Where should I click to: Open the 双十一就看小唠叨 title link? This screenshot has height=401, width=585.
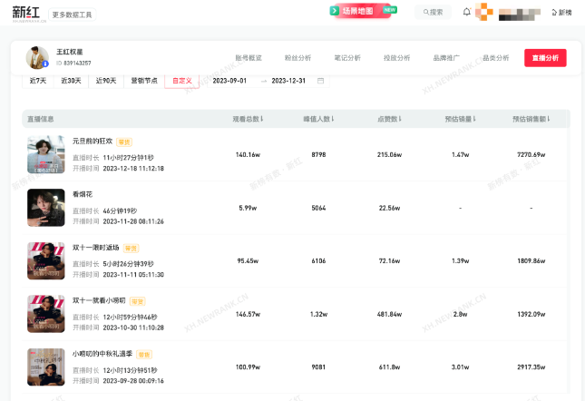tap(99, 300)
